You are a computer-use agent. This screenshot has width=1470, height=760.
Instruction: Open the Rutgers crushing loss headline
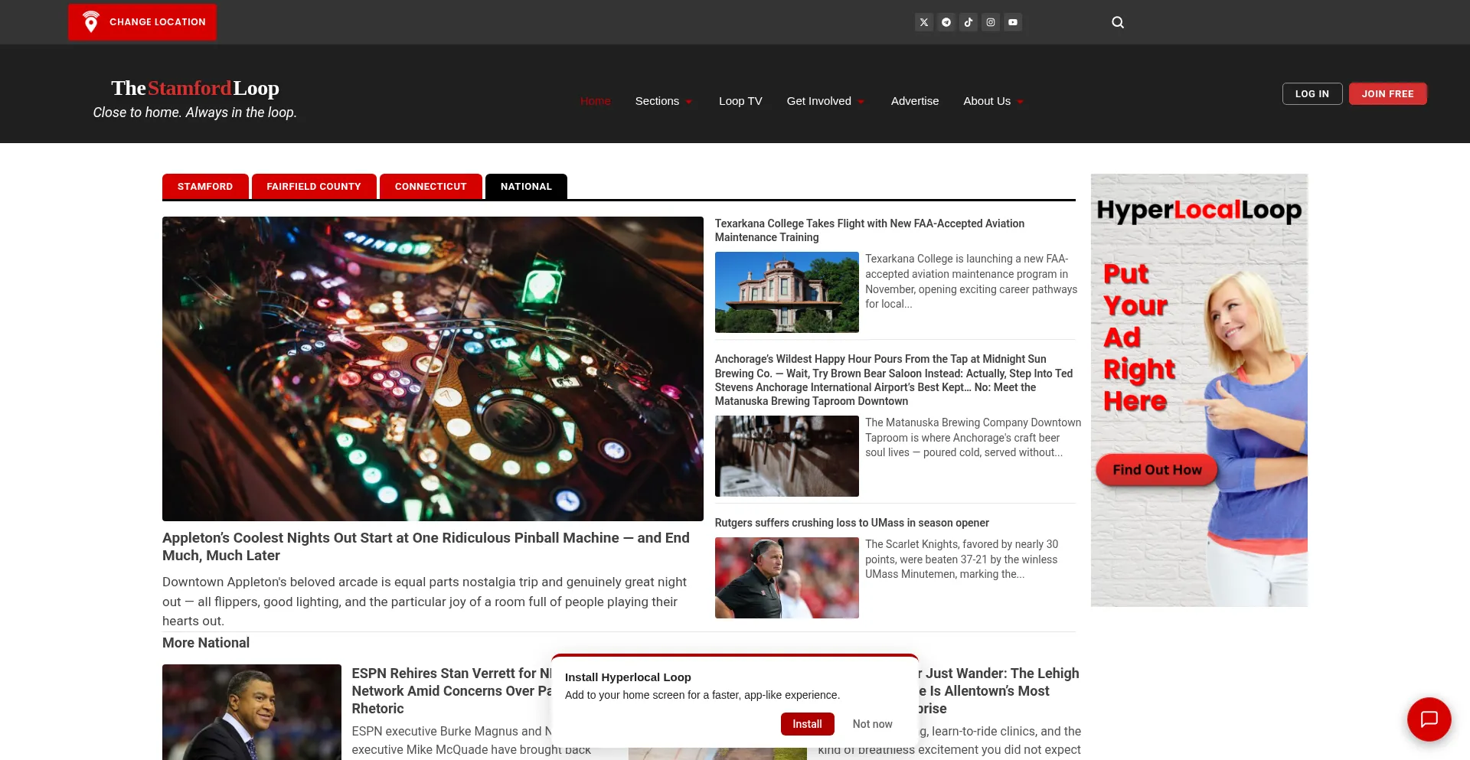[x=851, y=523]
